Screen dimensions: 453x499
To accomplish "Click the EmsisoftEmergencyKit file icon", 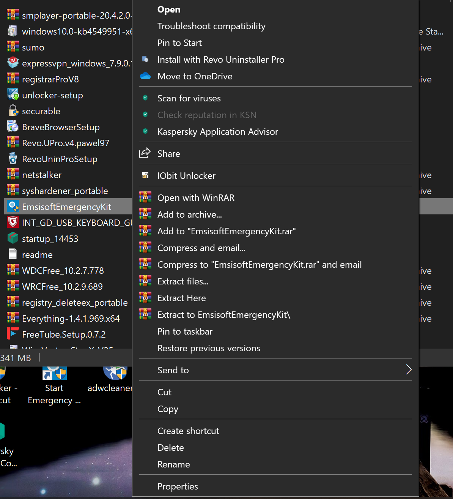I will (13, 206).
